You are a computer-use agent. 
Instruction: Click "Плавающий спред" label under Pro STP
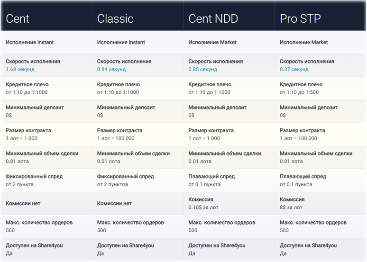click(x=303, y=177)
